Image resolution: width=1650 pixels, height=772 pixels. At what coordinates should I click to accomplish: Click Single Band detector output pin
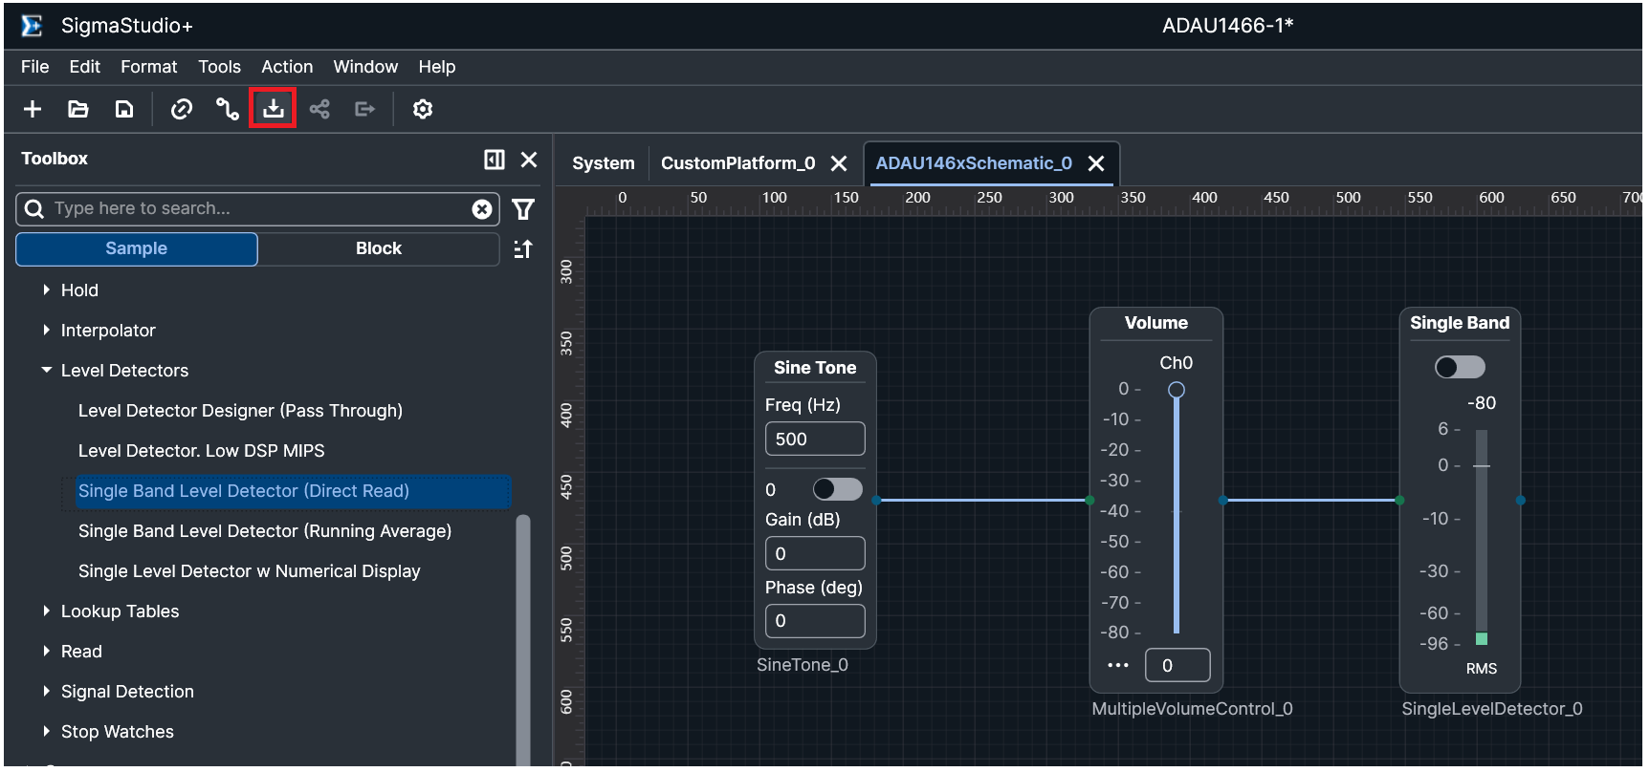pos(1521,500)
